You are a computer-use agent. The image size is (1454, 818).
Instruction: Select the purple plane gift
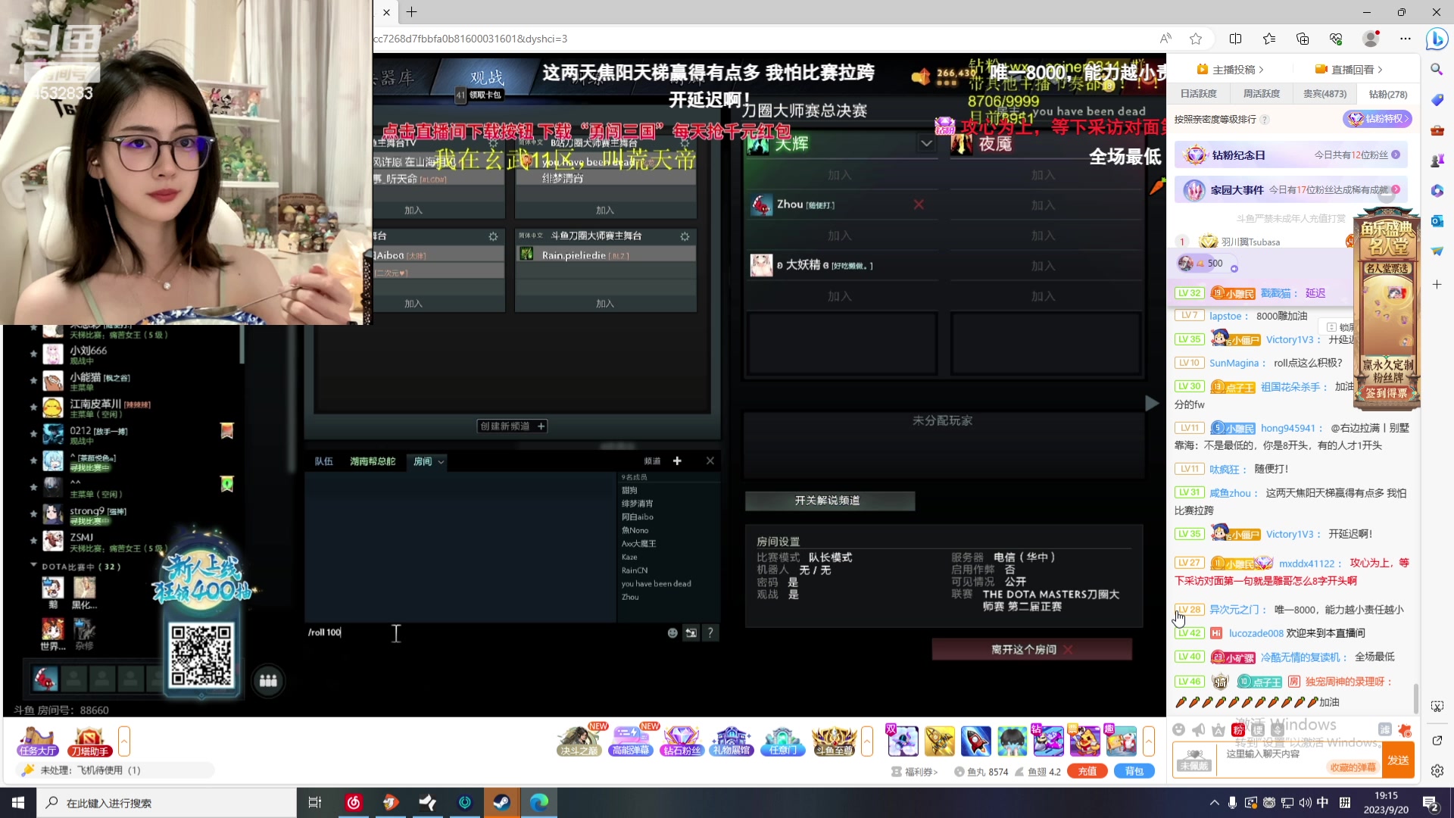1048,741
